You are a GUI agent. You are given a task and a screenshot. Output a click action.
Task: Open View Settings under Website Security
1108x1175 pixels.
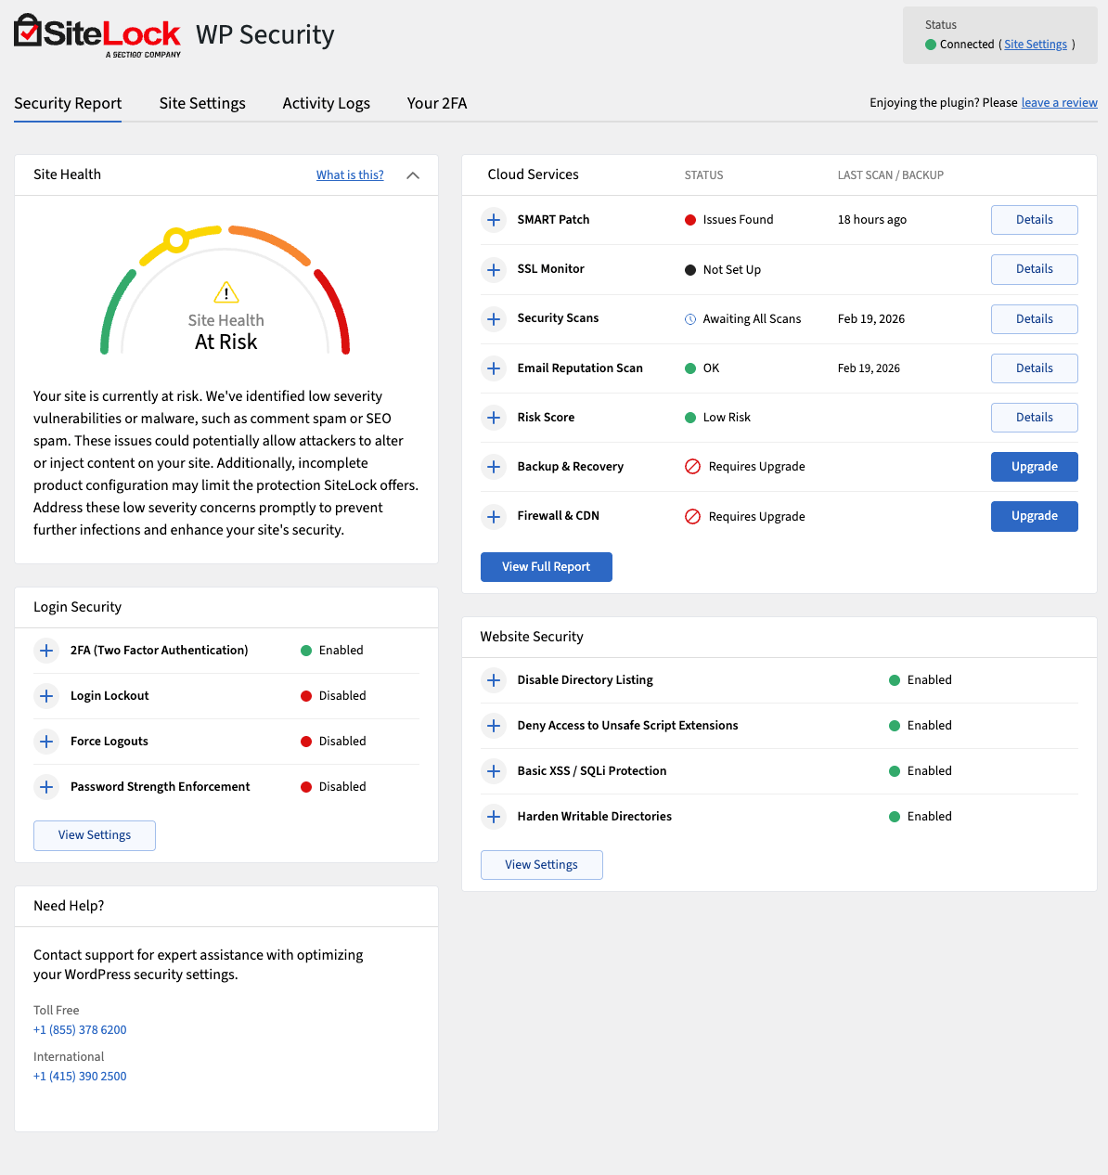542,865
